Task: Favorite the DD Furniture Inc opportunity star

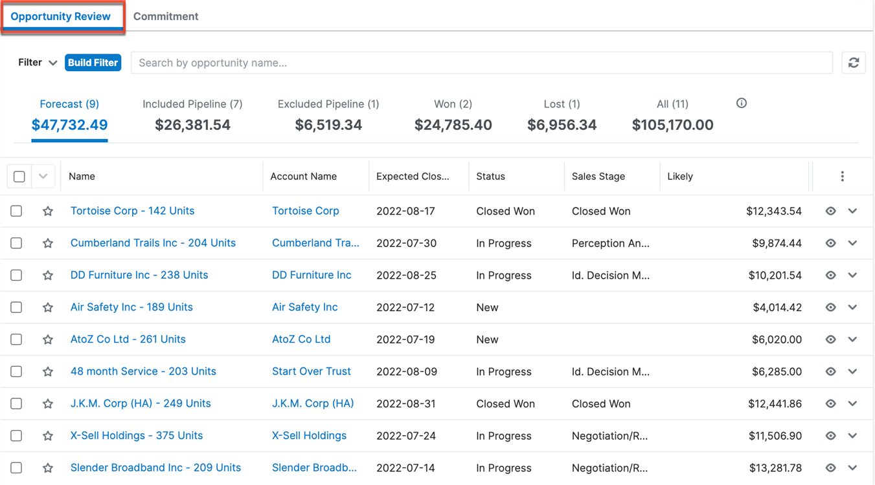Action: pos(48,275)
